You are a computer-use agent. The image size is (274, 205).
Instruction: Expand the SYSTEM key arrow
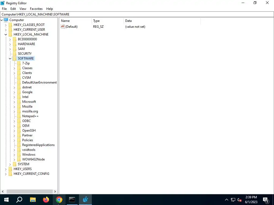(10, 164)
